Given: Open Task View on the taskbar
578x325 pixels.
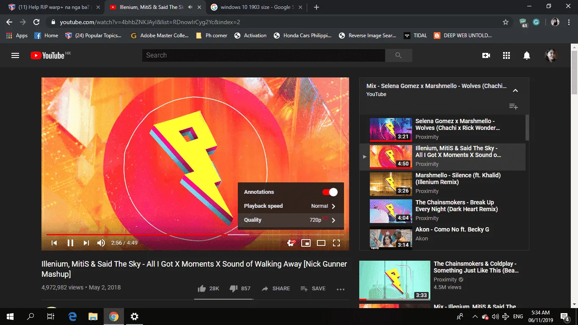Looking at the screenshot, I should tap(51, 316).
